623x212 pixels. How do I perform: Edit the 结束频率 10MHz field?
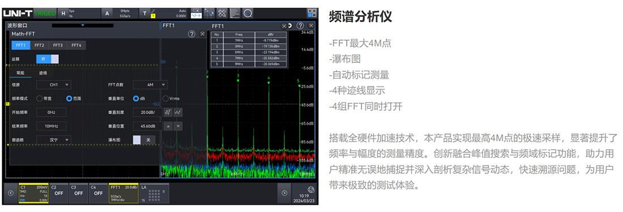[x=51, y=126]
